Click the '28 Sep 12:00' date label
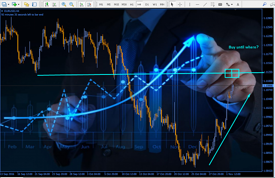 [x=77, y=174]
